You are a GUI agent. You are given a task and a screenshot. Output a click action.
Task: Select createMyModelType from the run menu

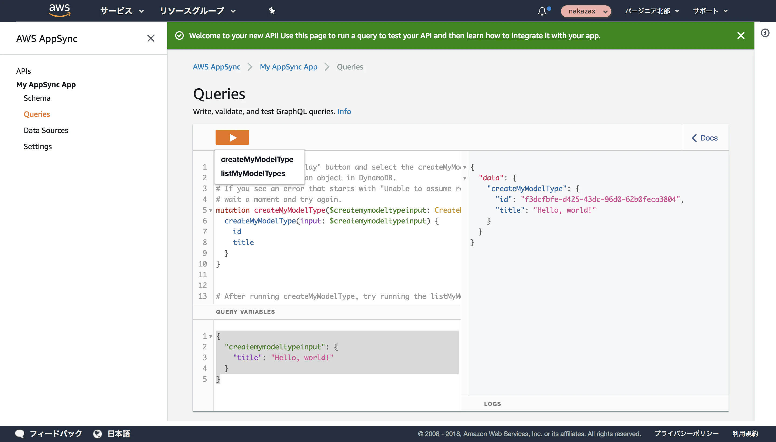pos(257,159)
